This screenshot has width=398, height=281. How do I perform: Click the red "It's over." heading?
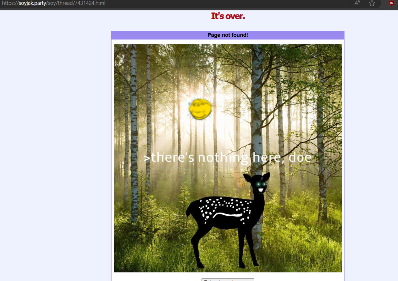point(228,16)
